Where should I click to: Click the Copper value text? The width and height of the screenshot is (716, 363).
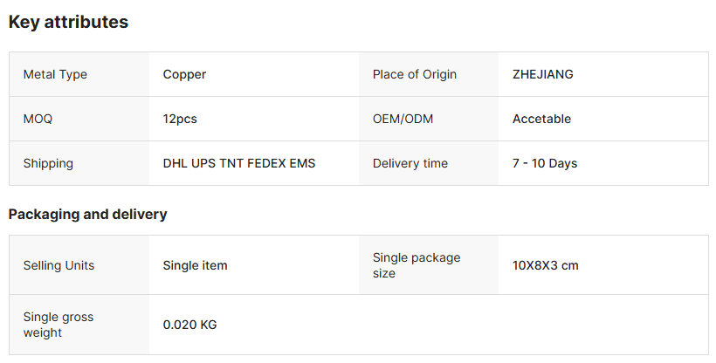tap(184, 74)
